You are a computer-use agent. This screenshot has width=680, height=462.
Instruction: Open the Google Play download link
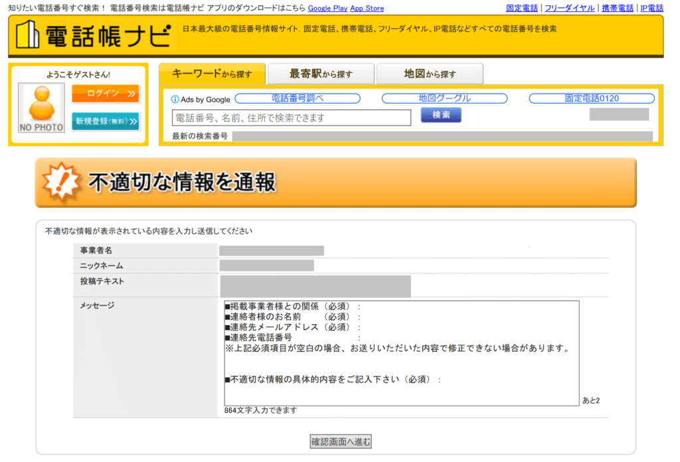click(x=327, y=9)
